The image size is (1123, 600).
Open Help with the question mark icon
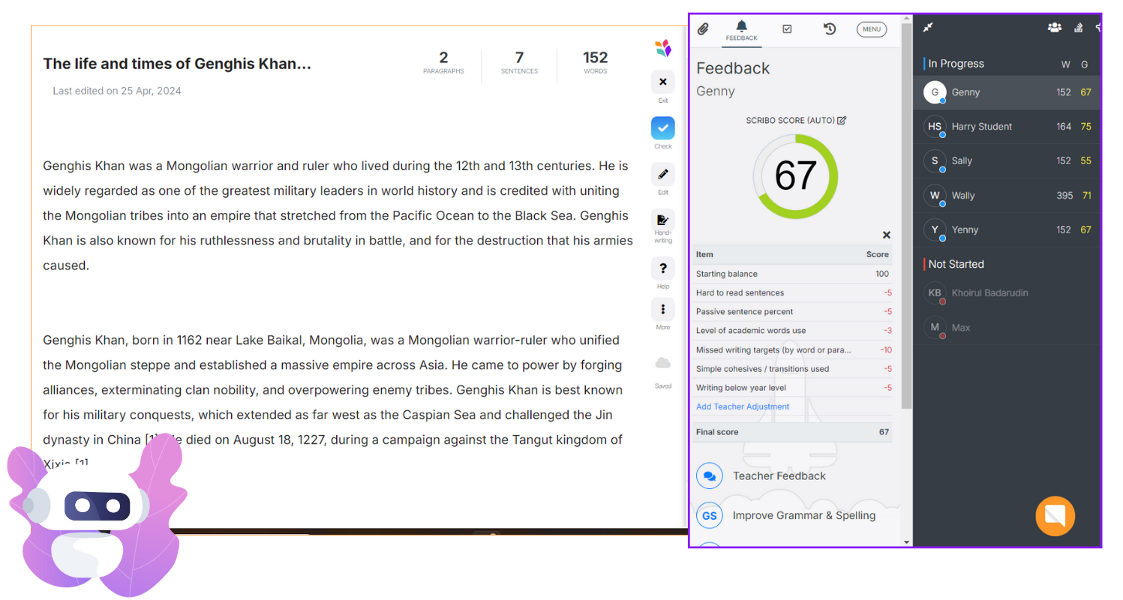pos(662,268)
